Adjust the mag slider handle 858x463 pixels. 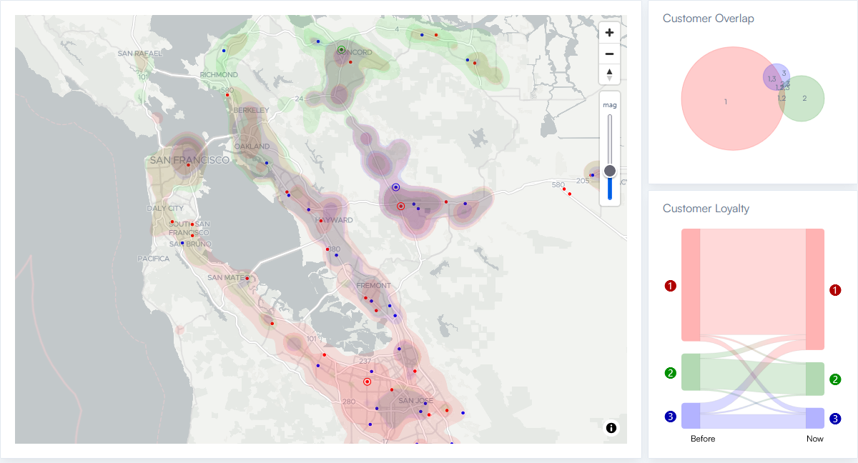coord(610,171)
